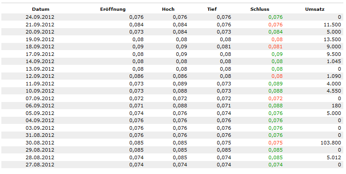Click the 30.08.2012 date cell
346x174 pixels.
[x=40, y=143]
